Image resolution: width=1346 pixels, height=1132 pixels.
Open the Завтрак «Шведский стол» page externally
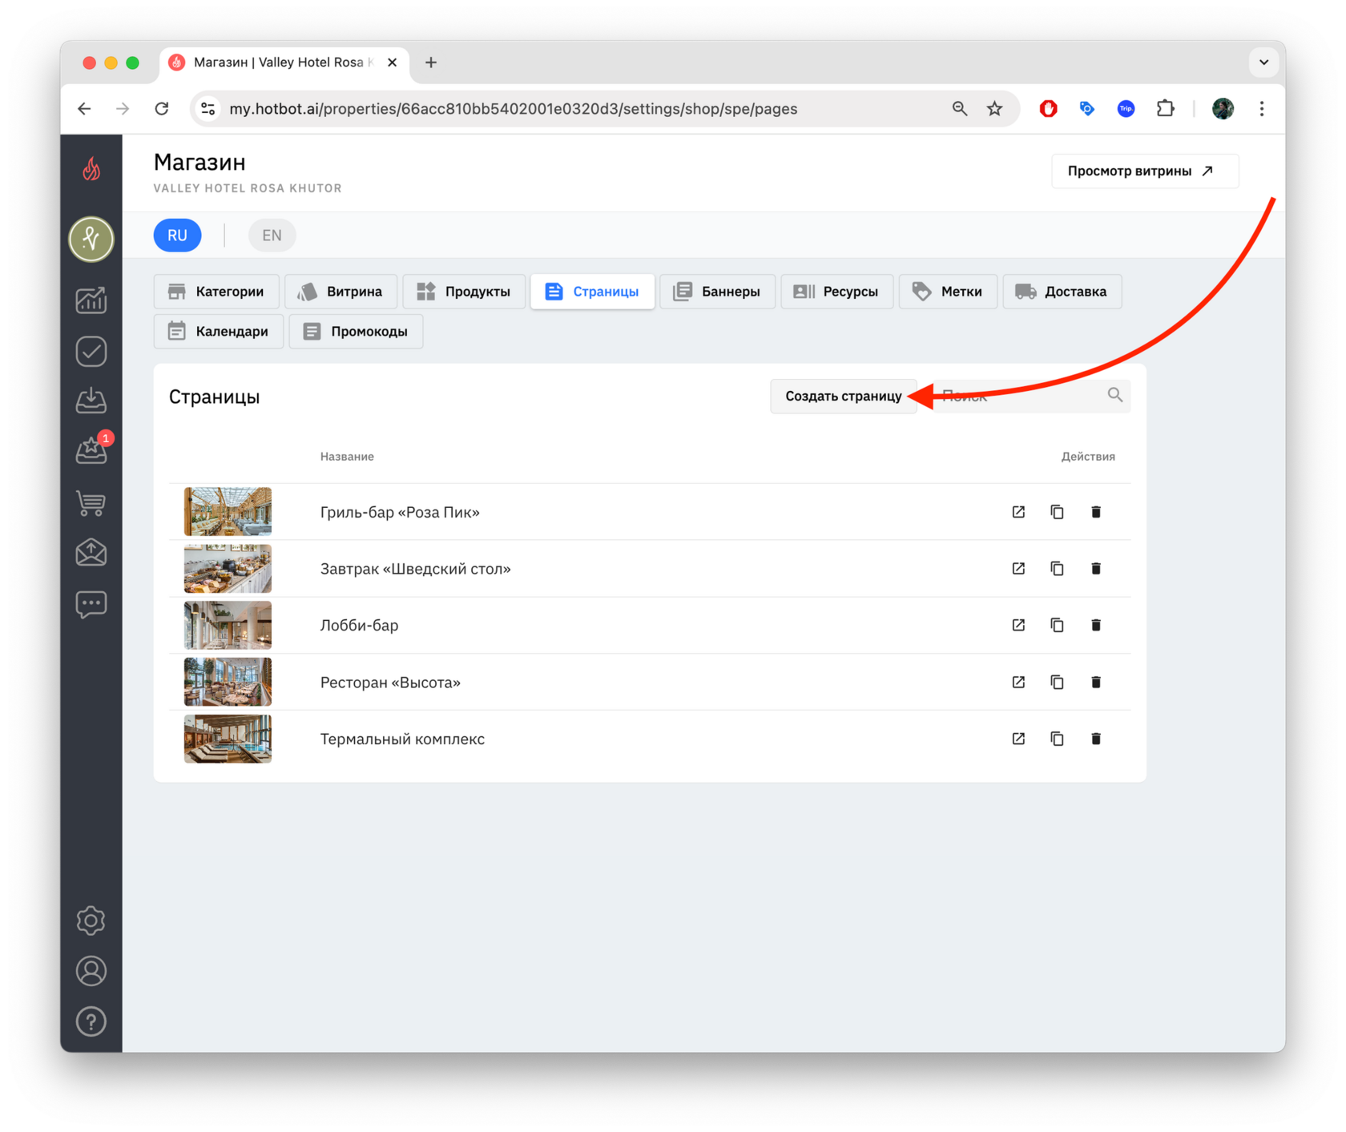[x=1018, y=569]
